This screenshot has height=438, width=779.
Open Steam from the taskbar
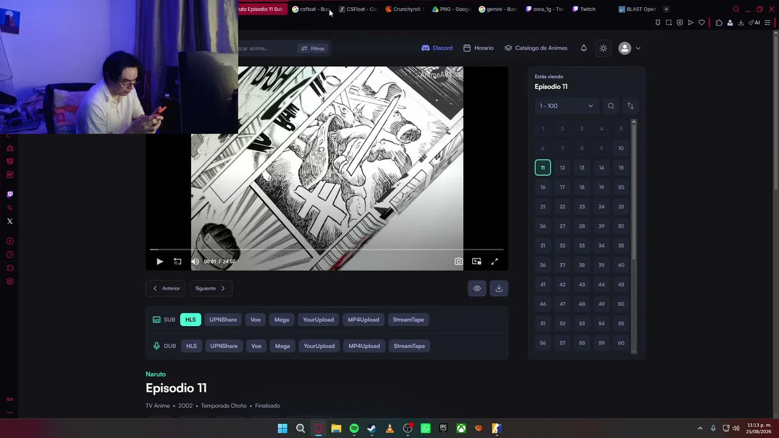point(372,428)
